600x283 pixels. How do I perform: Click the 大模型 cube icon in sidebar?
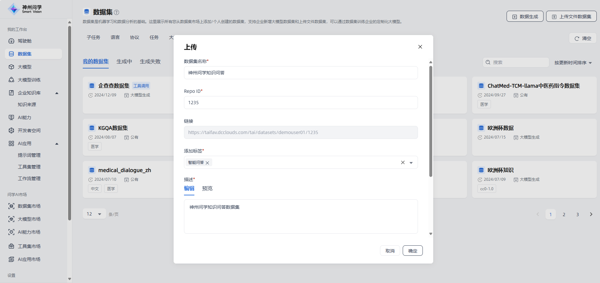(x=11, y=67)
